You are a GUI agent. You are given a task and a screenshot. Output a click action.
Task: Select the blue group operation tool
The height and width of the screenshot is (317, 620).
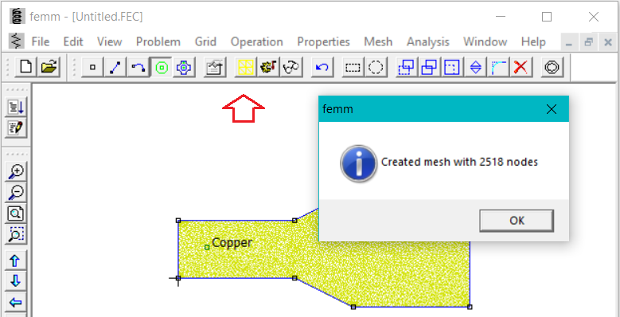(184, 67)
